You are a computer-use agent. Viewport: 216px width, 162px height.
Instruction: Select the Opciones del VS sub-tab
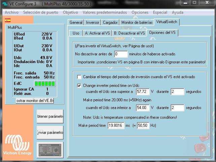tap(162, 33)
